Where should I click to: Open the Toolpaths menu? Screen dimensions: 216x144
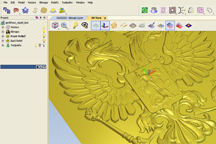67,3
